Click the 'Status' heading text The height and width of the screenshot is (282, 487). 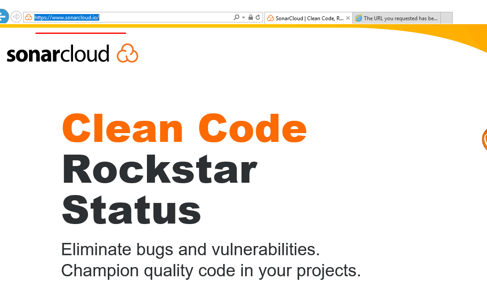[x=132, y=210]
